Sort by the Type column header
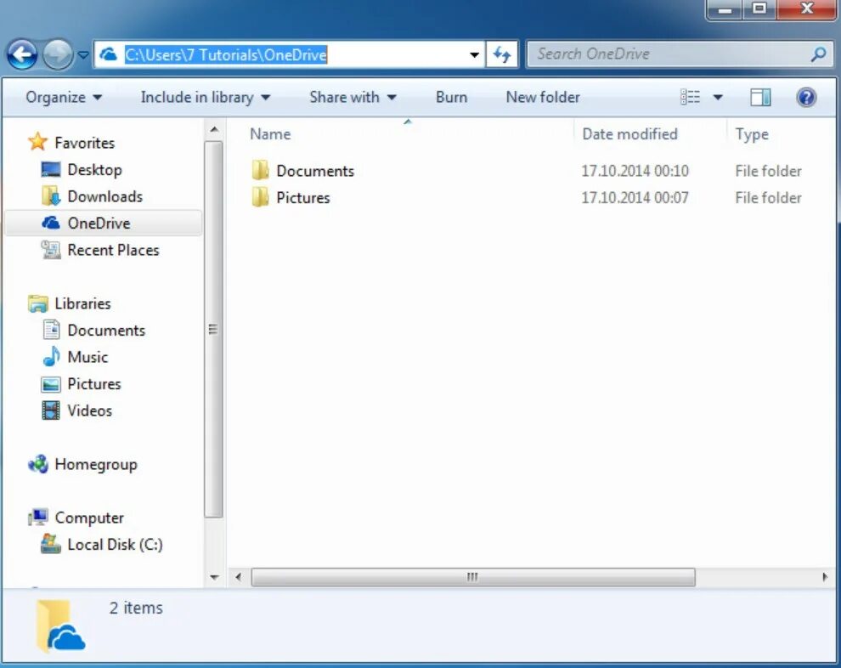Viewport: 841px width, 668px height. point(752,134)
